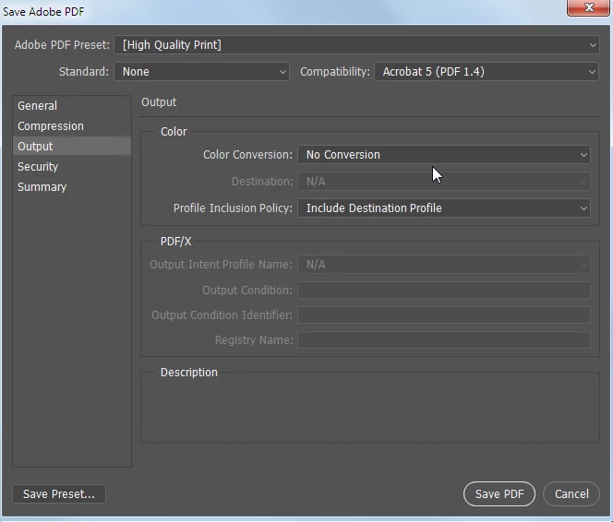Open the Compatibility dropdown Acrobat 5
The width and height of the screenshot is (613, 522).
487,72
